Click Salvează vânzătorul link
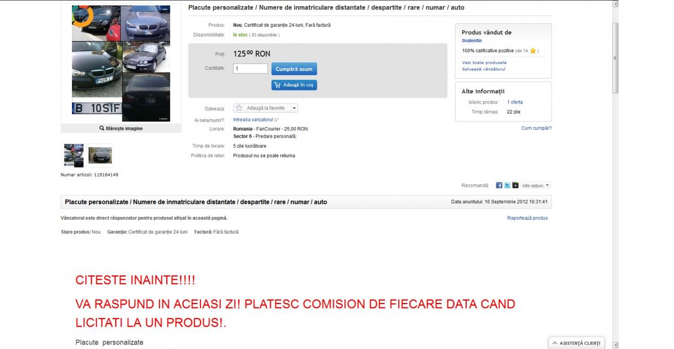674x349 pixels. (483, 69)
